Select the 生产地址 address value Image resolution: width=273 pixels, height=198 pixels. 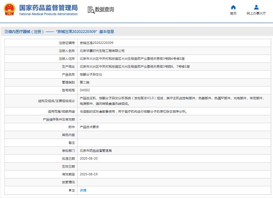(x=134, y=67)
